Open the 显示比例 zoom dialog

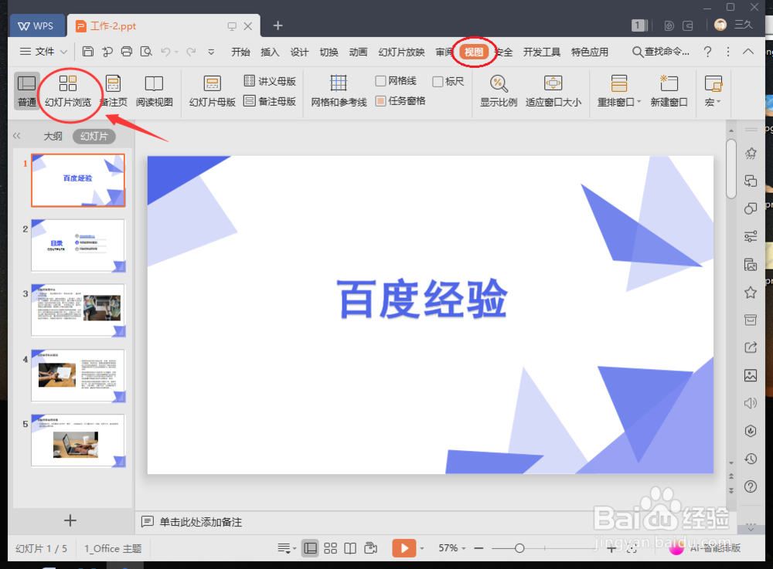tap(499, 91)
